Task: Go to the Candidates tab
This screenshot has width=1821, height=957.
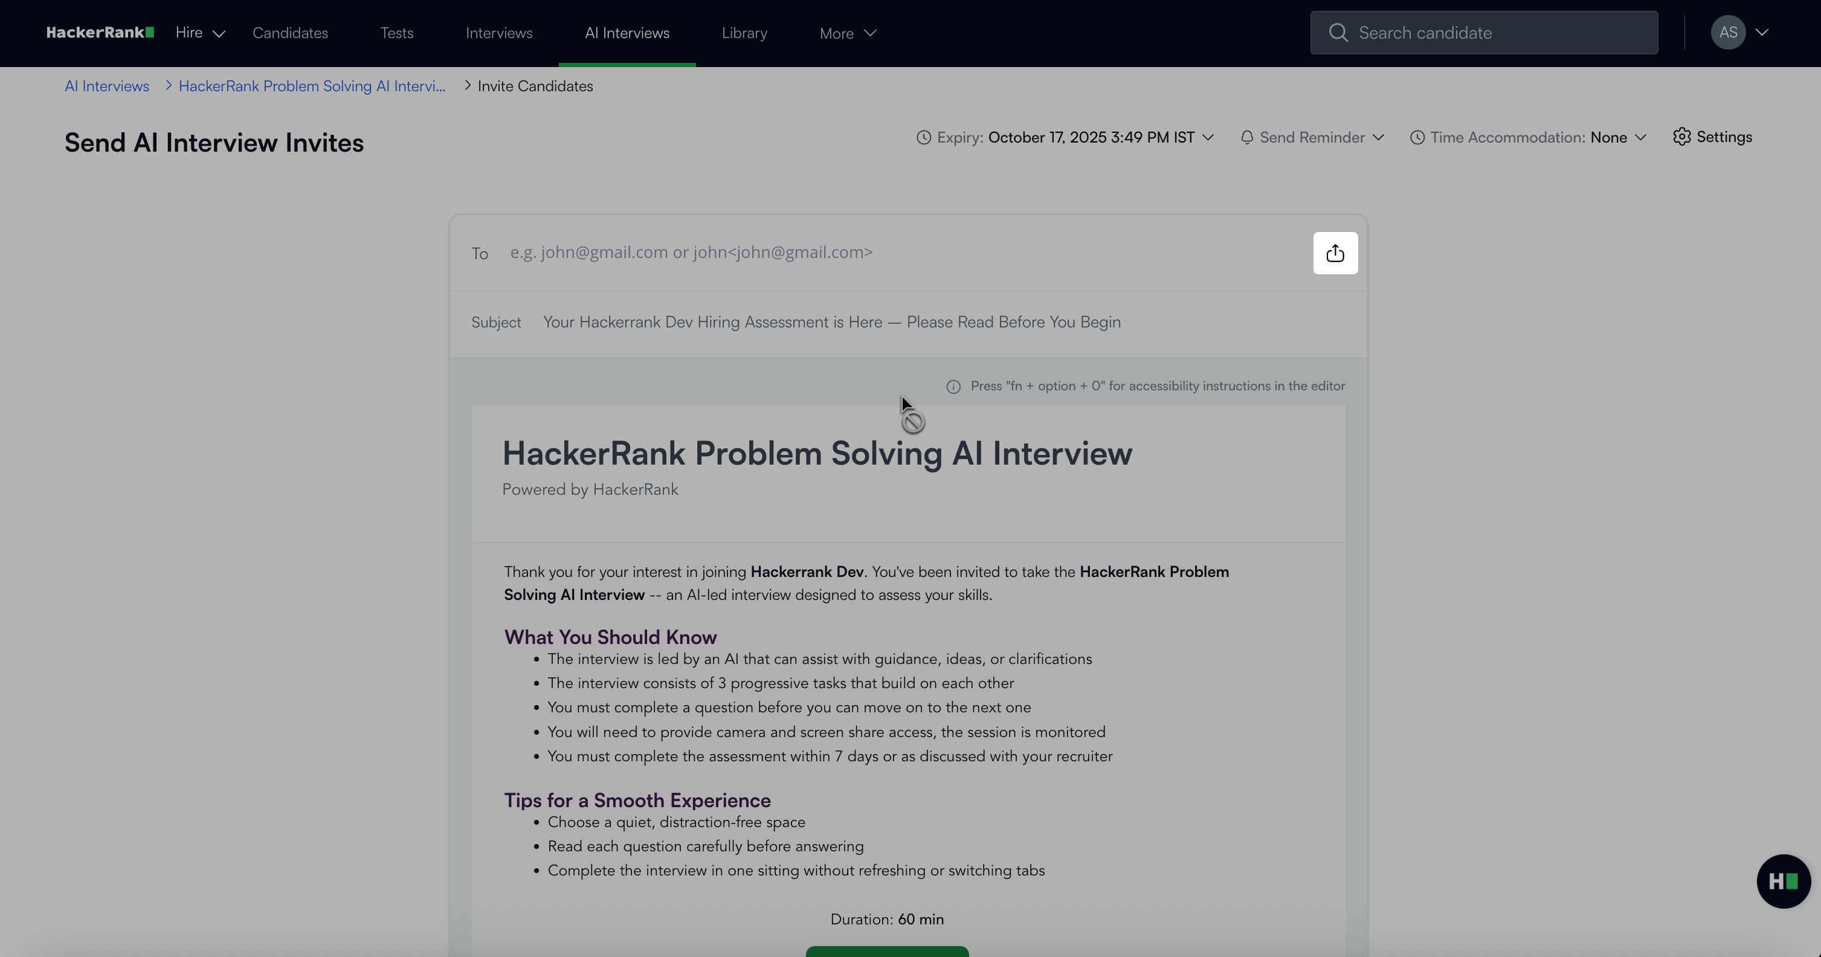Action: click(290, 33)
